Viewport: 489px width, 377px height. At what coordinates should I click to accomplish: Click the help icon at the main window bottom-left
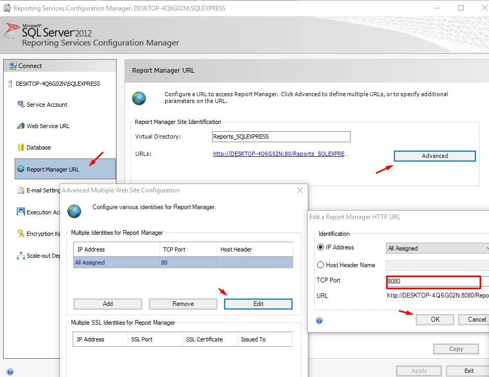coord(10,372)
